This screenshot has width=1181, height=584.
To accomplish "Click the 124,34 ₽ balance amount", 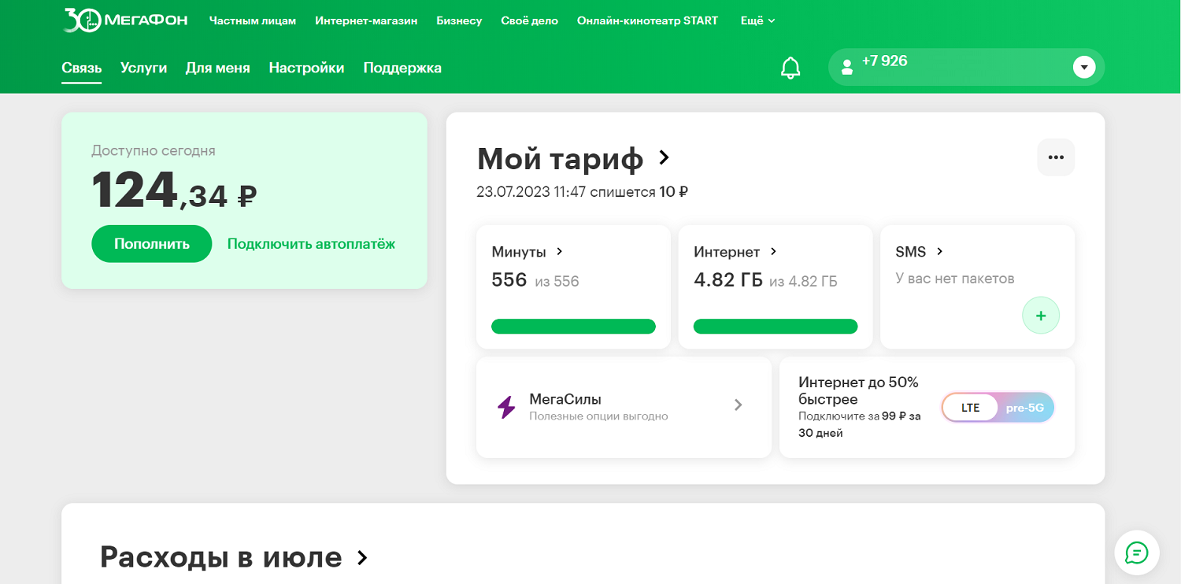I will (x=174, y=191).
